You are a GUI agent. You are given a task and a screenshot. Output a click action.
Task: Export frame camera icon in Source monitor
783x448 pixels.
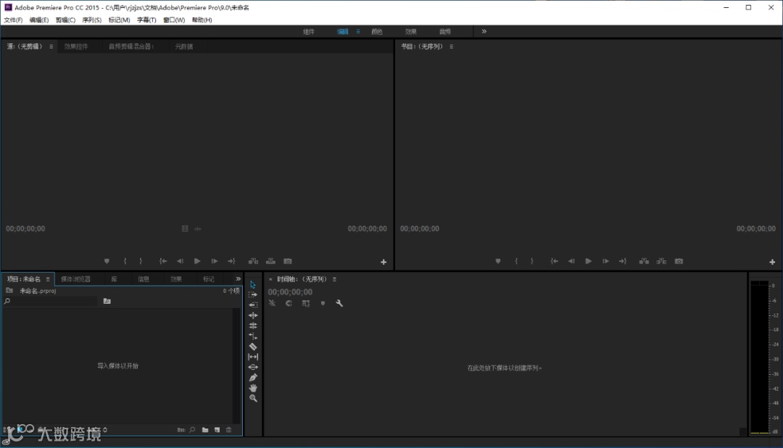pyautogui.click(x=288, y=261)
